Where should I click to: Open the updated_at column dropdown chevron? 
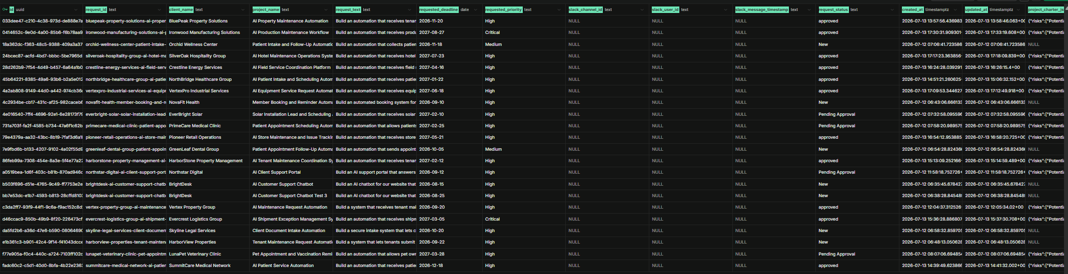coord(1018,9)
